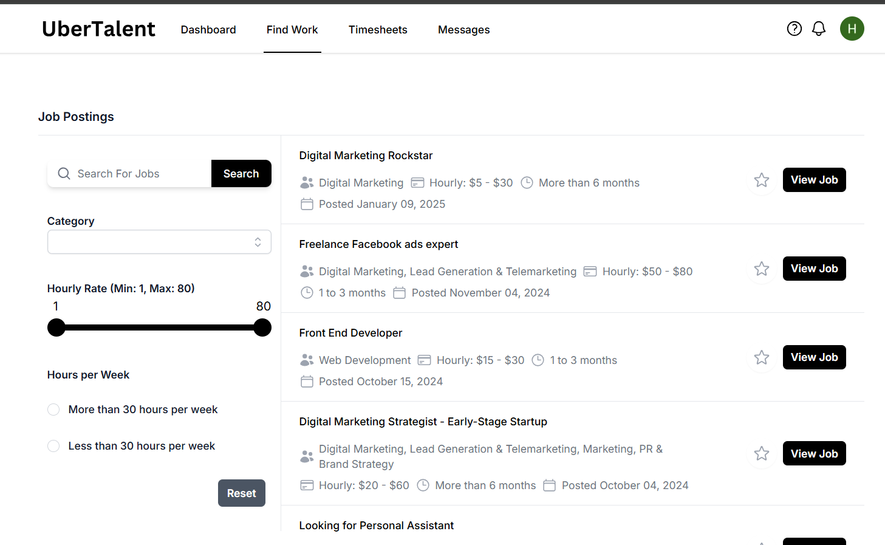Click the calendar icon next to Posted January 09
The width and height of the screenshot is (885, 545).
[x=307, y=204]
